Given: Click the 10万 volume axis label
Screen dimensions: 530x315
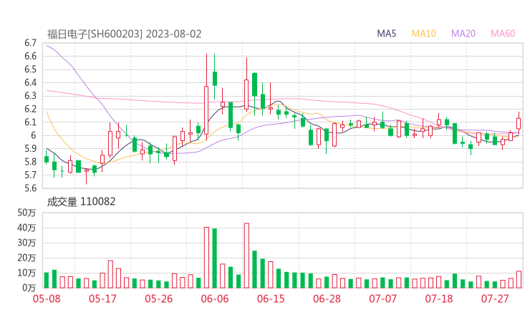Looking at the screenshot, I should [x=26, y=273].
